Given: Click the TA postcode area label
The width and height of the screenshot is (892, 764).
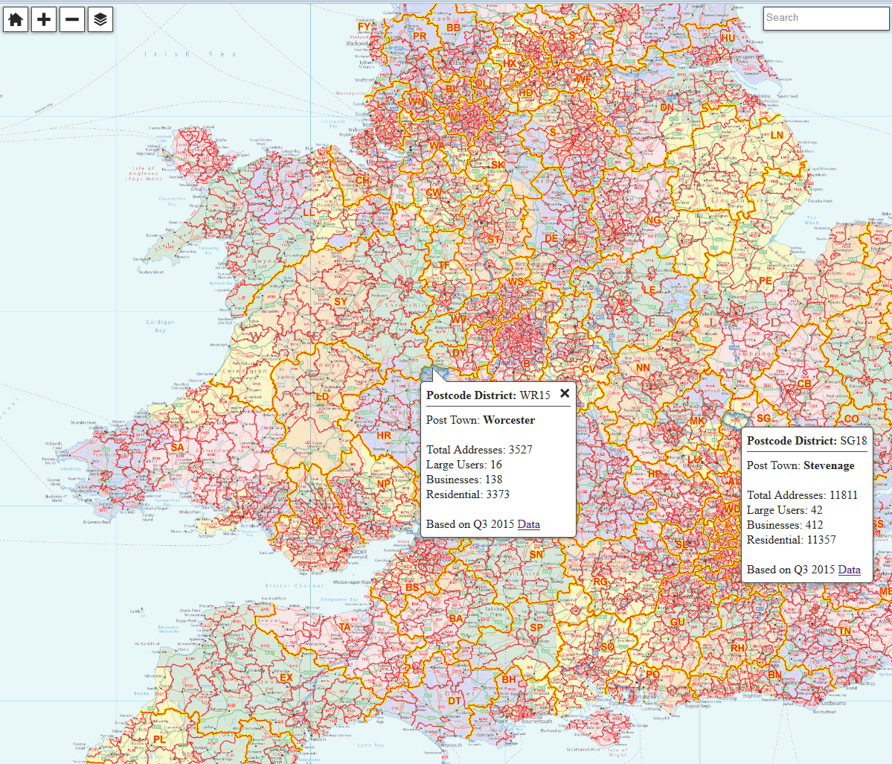Looking at the screenshot, I should point(344,627).
